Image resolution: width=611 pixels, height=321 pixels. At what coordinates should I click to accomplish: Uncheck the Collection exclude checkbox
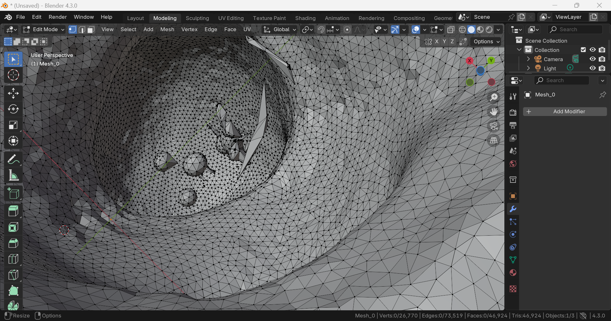[x=583, y=50]
